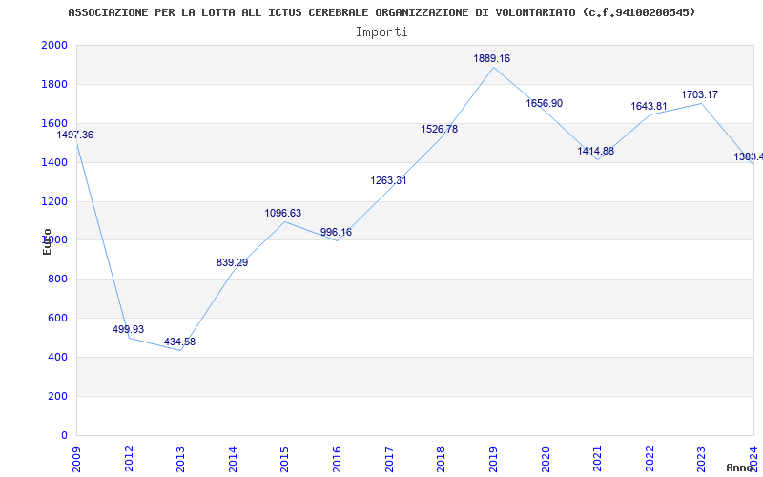Click the 1600 value on Euro axis
This screenshot has height=477, width=763.
[x=55, y=123]
